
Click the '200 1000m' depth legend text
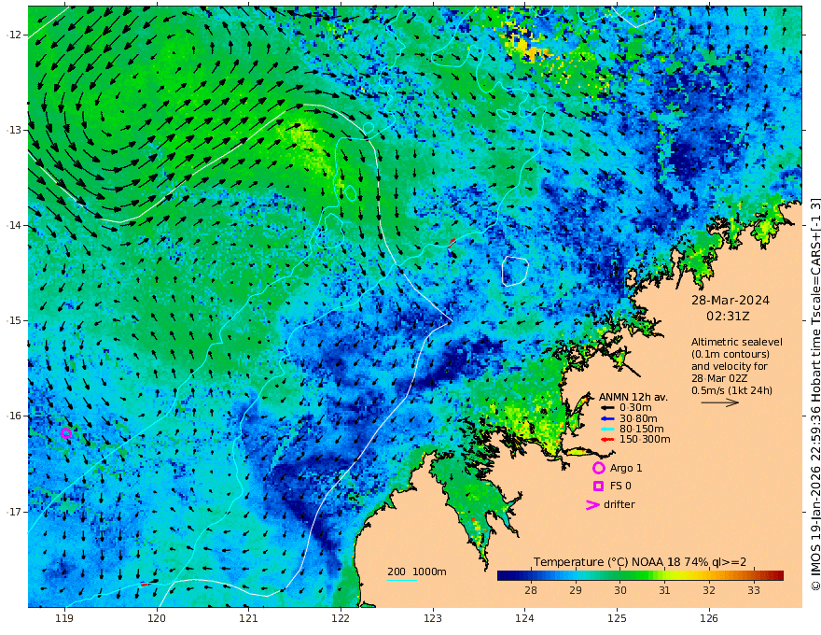point(417,571)
